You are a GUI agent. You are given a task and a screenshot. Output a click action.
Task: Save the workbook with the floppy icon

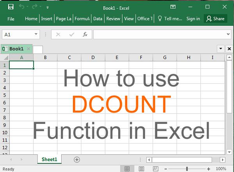tap(11, 7)
